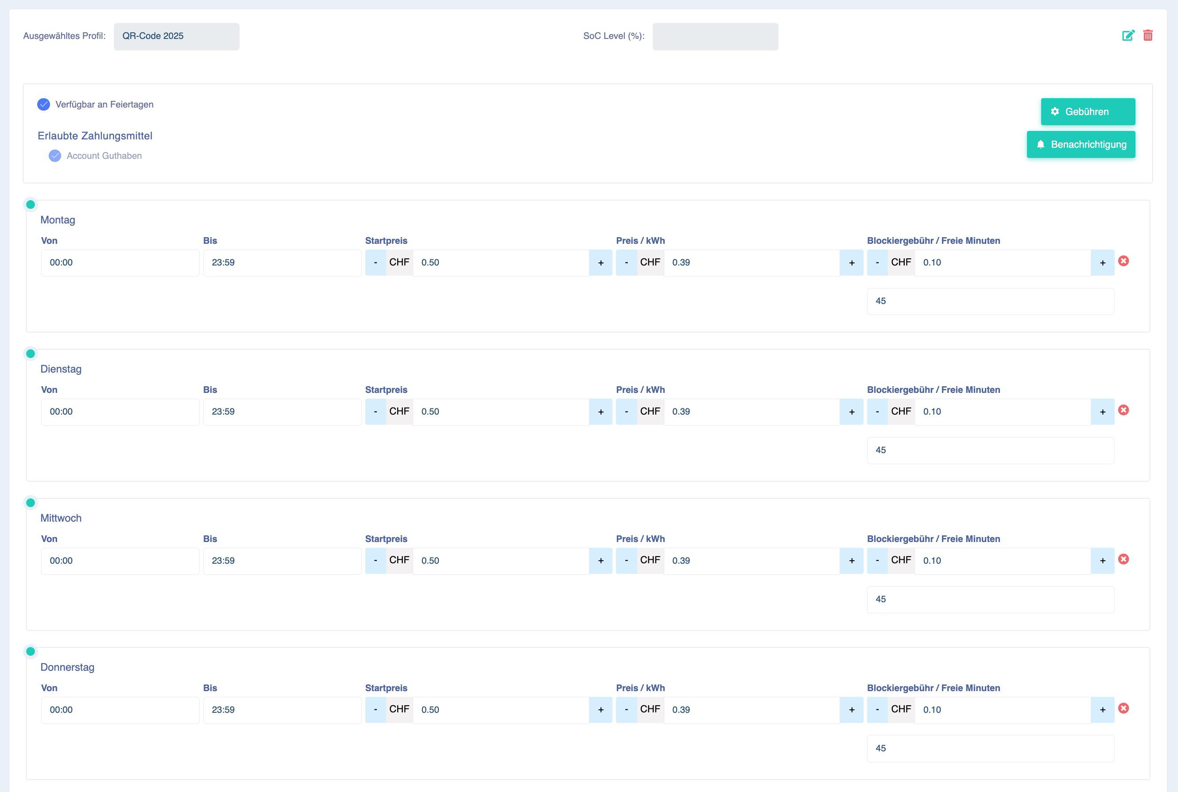Open the Benachrichtigung button
The height and width of the screenshot is (792, 1178).
(x=1081, y=144)
